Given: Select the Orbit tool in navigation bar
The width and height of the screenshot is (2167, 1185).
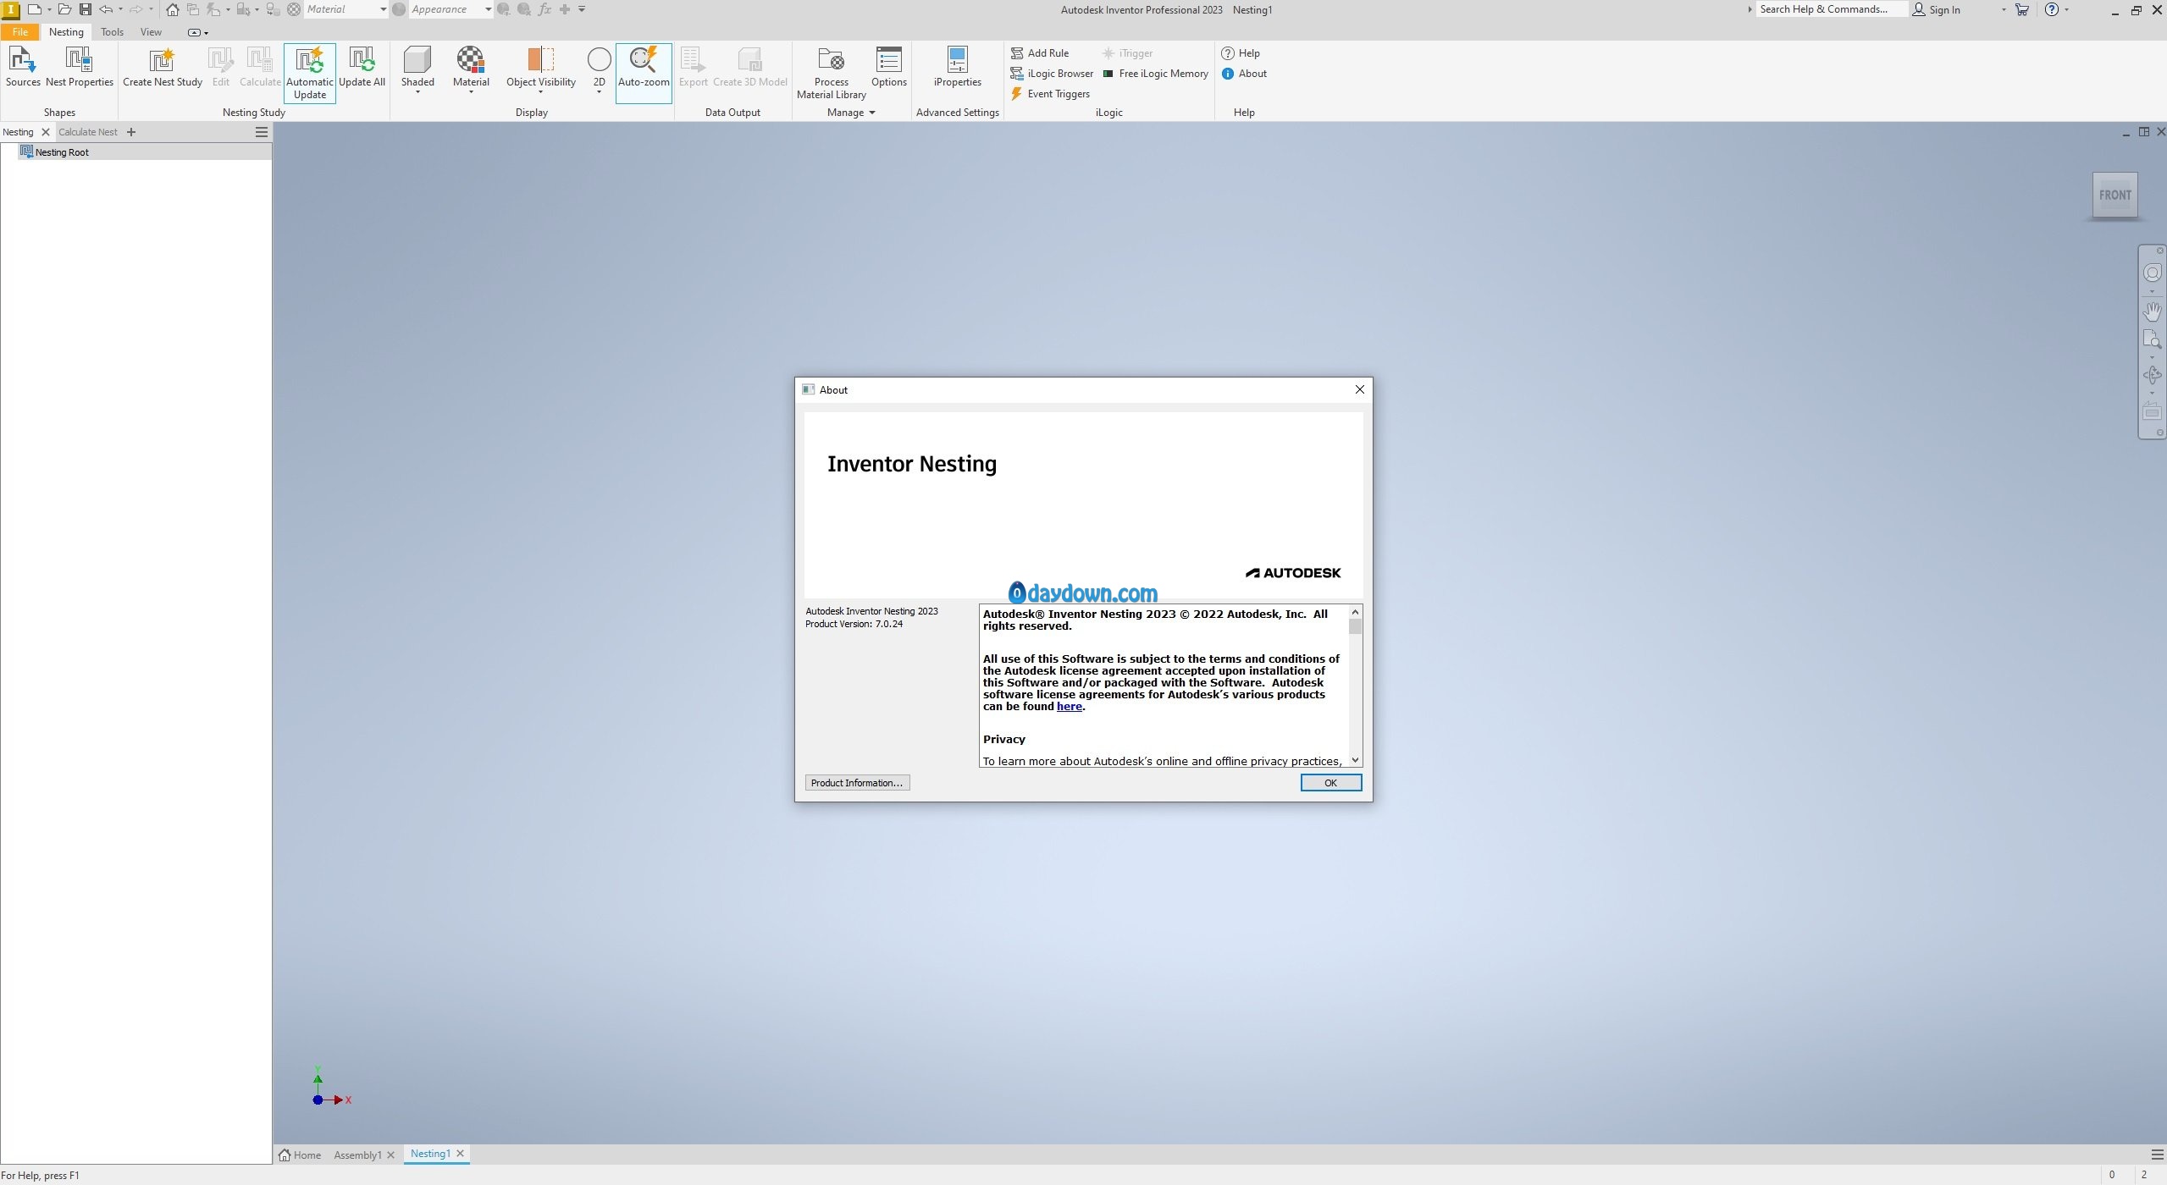Looking at the screenshot, I should (x=2152, y=375).
